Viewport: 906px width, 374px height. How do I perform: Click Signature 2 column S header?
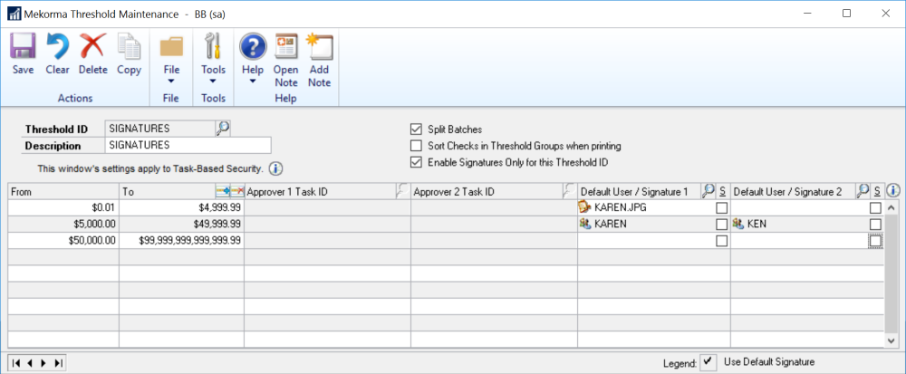[x=877, y=191]
